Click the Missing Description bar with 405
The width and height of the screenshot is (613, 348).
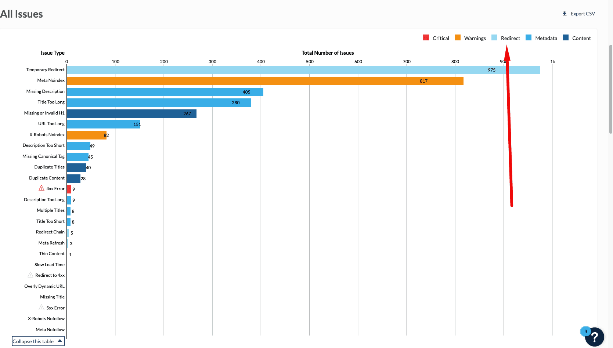coord(165,92)
